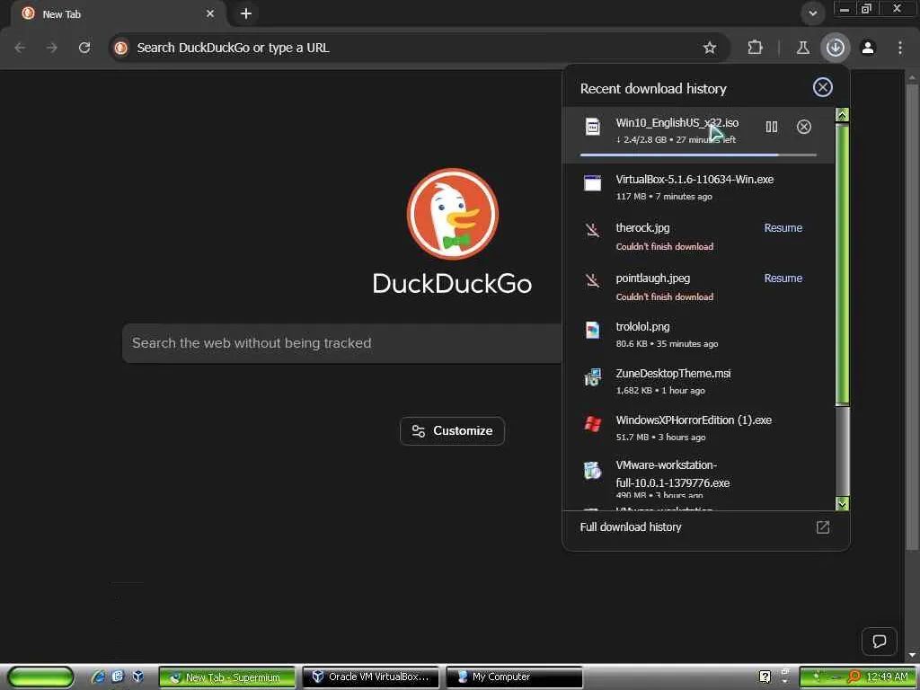Open WindowsXPHorrorEdition (1).exe entry
Screen dimensions: 920x690
(698, 428)
